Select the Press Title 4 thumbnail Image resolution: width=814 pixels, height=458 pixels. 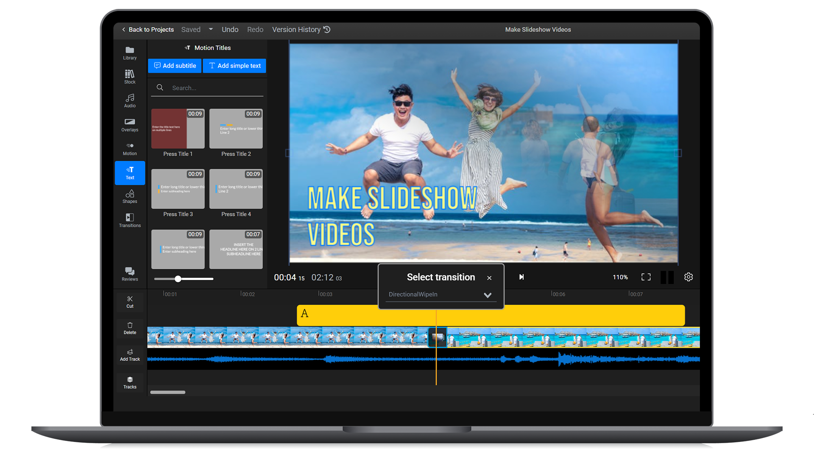(236, 189)
